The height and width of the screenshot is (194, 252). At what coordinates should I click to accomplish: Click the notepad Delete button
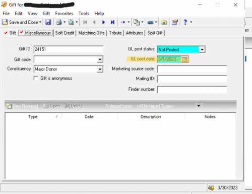coord(75,106)
